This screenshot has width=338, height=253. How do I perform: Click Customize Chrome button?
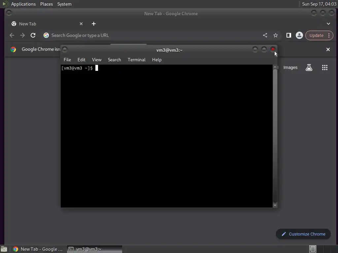click(x=303, y=234)
